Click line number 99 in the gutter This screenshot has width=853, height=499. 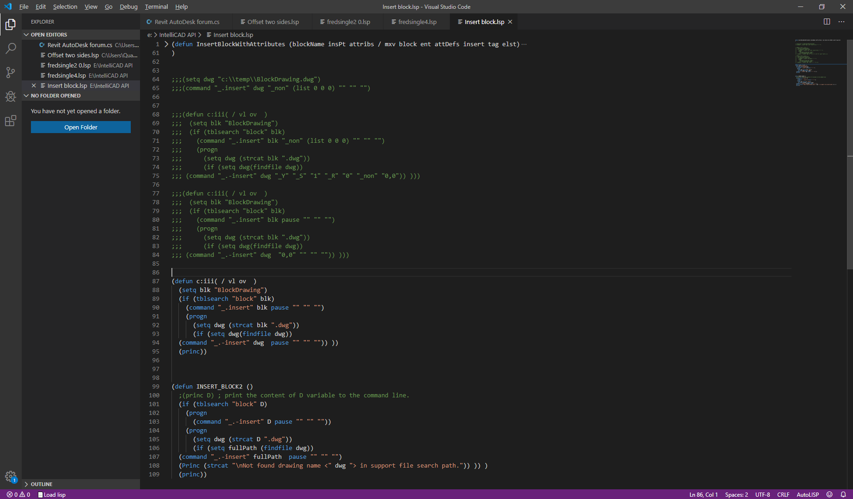(156, 386)
